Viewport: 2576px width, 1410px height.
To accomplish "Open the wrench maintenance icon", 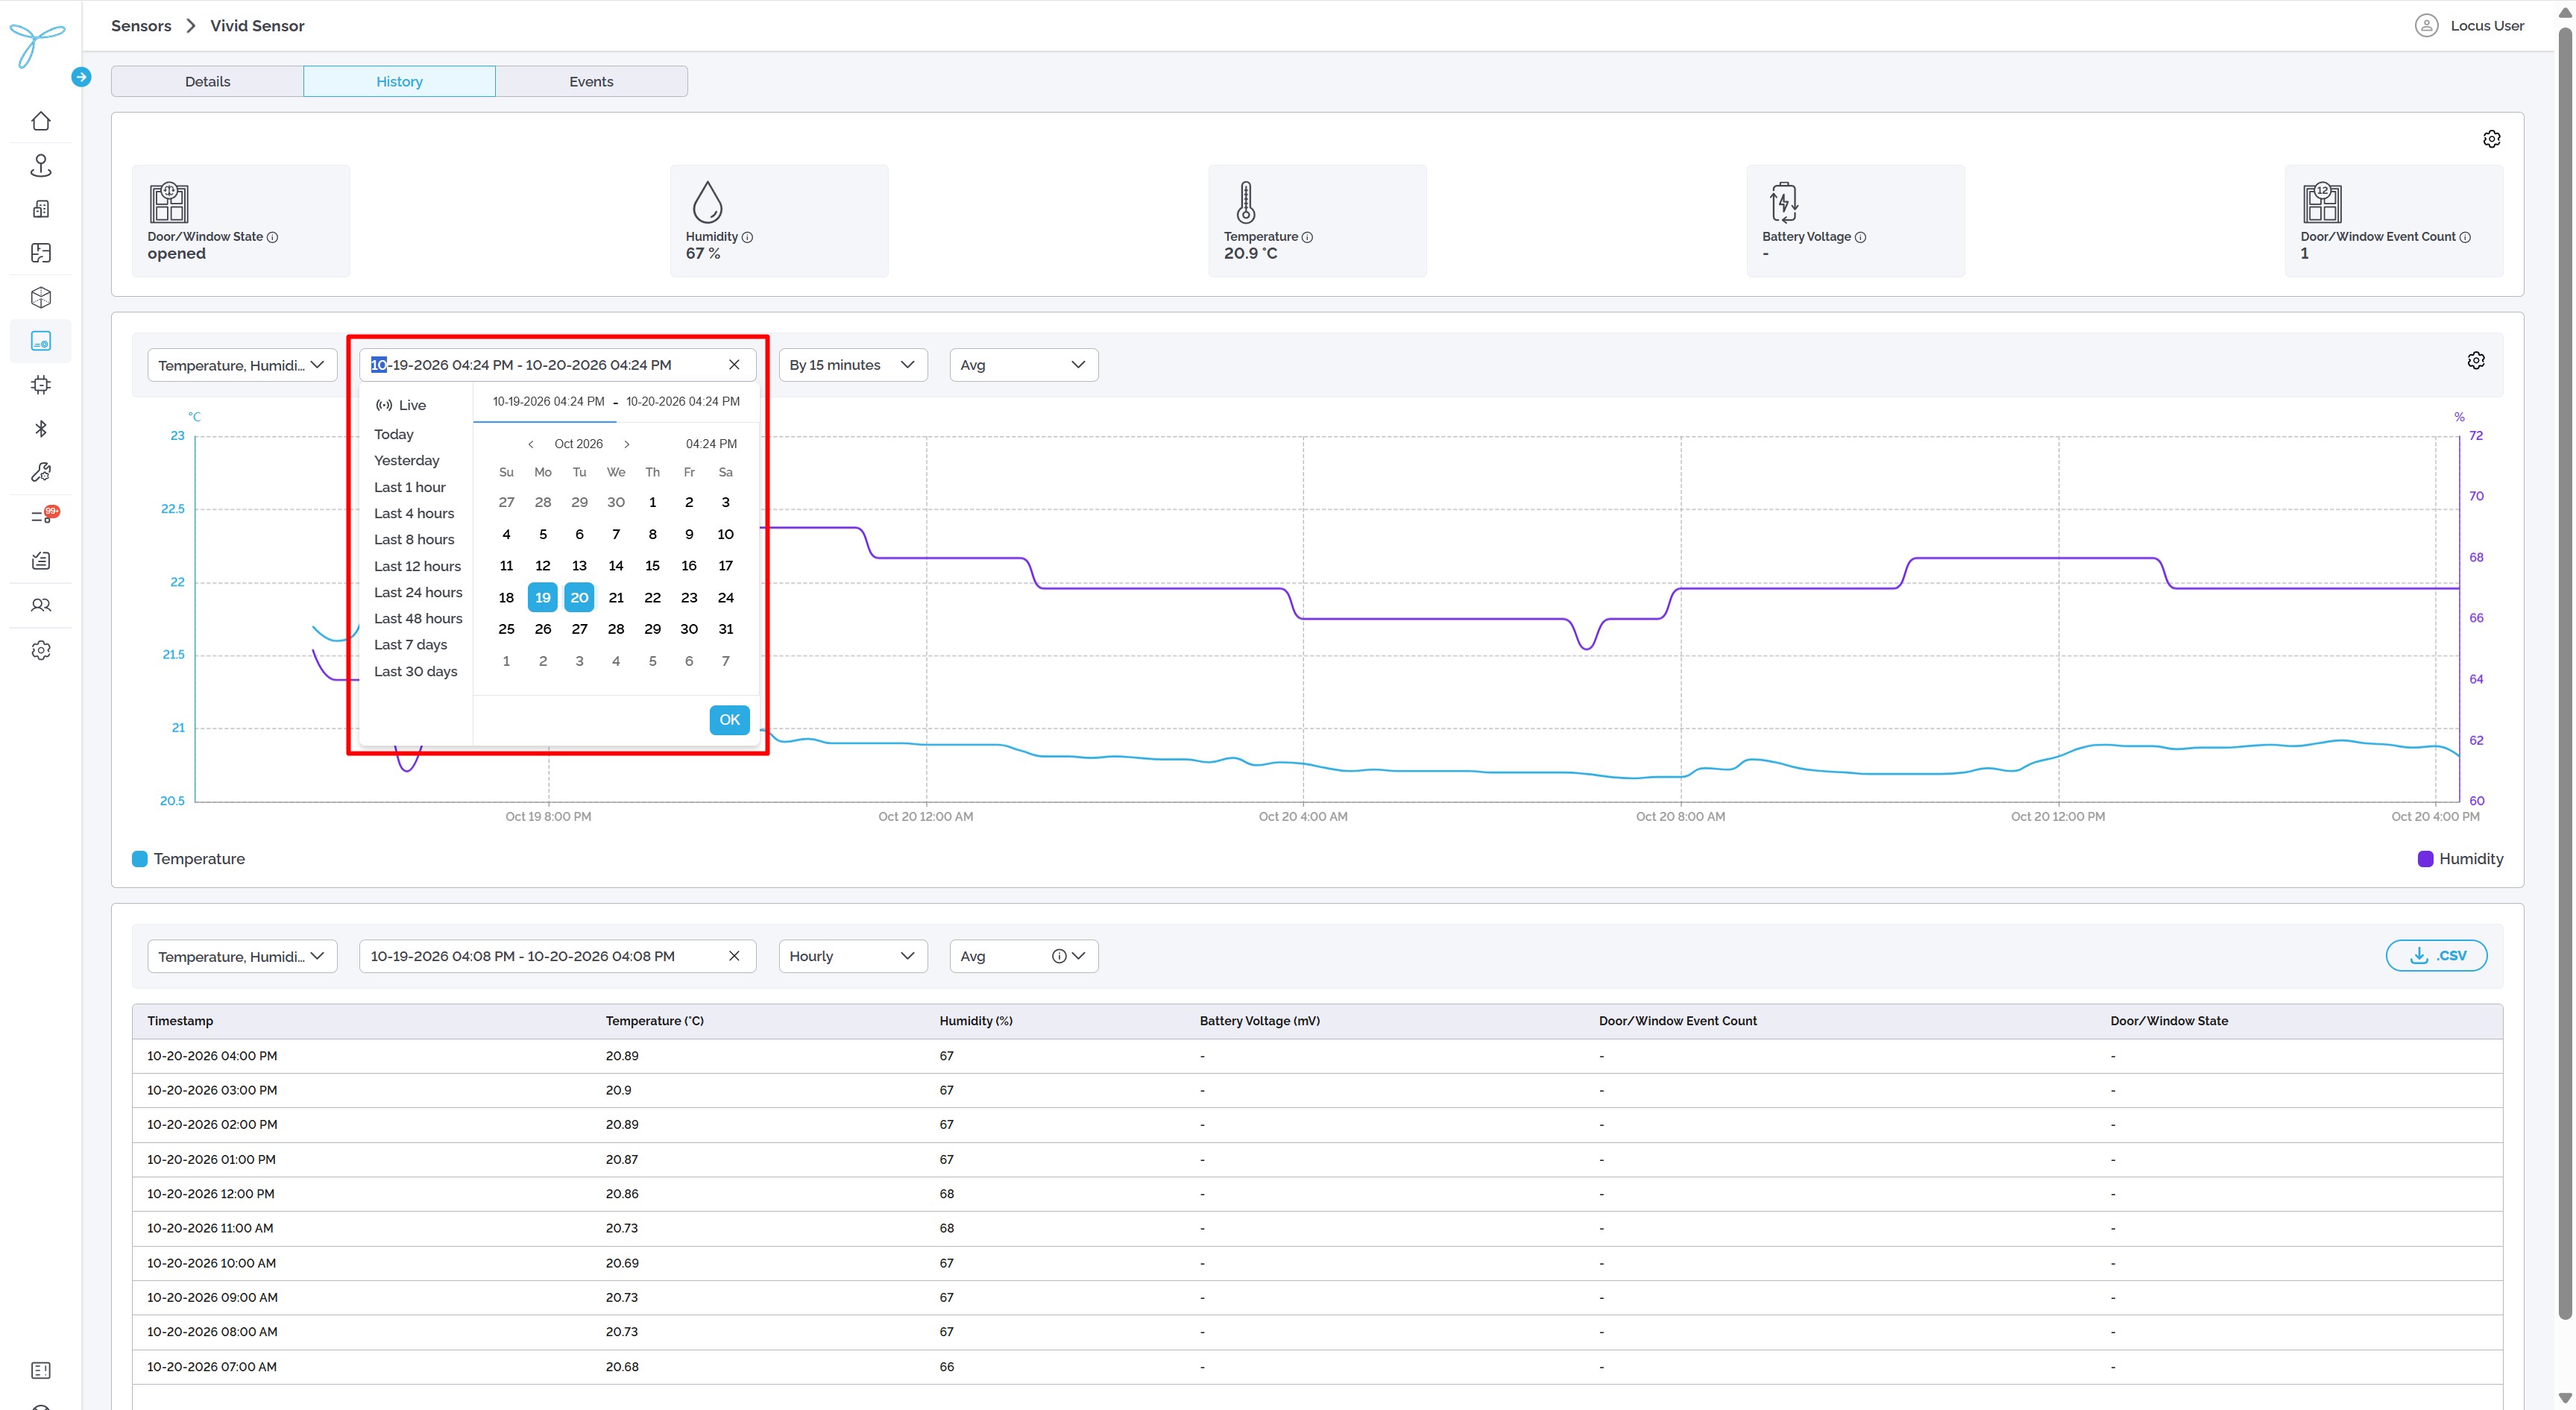I will coord(41,472).
